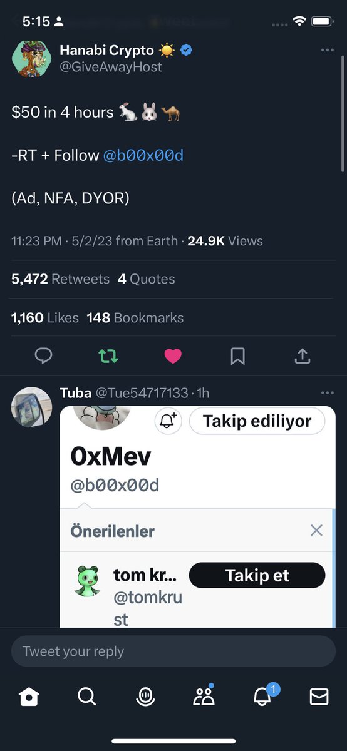Go to Home tab
The width and height of the screenshot is (347, 751).
click(29, 696)
